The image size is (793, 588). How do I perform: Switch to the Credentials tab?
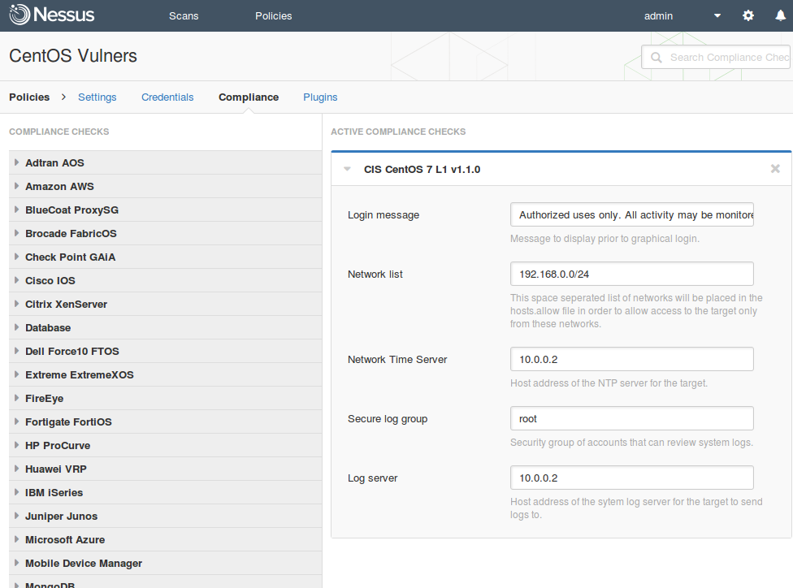click(x=167, y=97)
